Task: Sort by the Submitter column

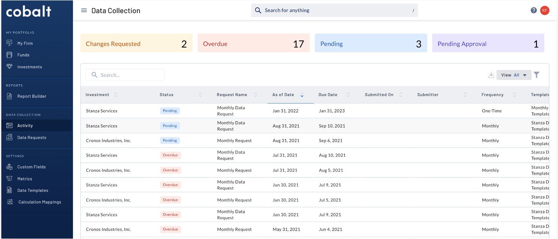Action: (465, 95)
